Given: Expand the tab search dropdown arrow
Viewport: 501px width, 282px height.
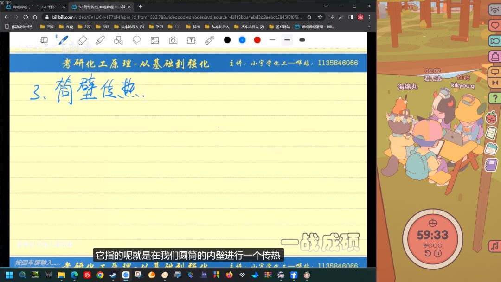Looking at the screenshot, I should click(326, 6).
